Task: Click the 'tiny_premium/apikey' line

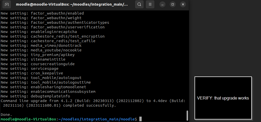Action: pos(38,55)
